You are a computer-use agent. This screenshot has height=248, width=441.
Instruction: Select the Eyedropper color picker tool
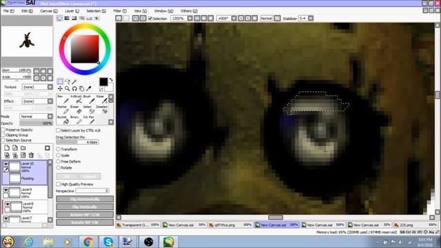click(x=89, y=89)
